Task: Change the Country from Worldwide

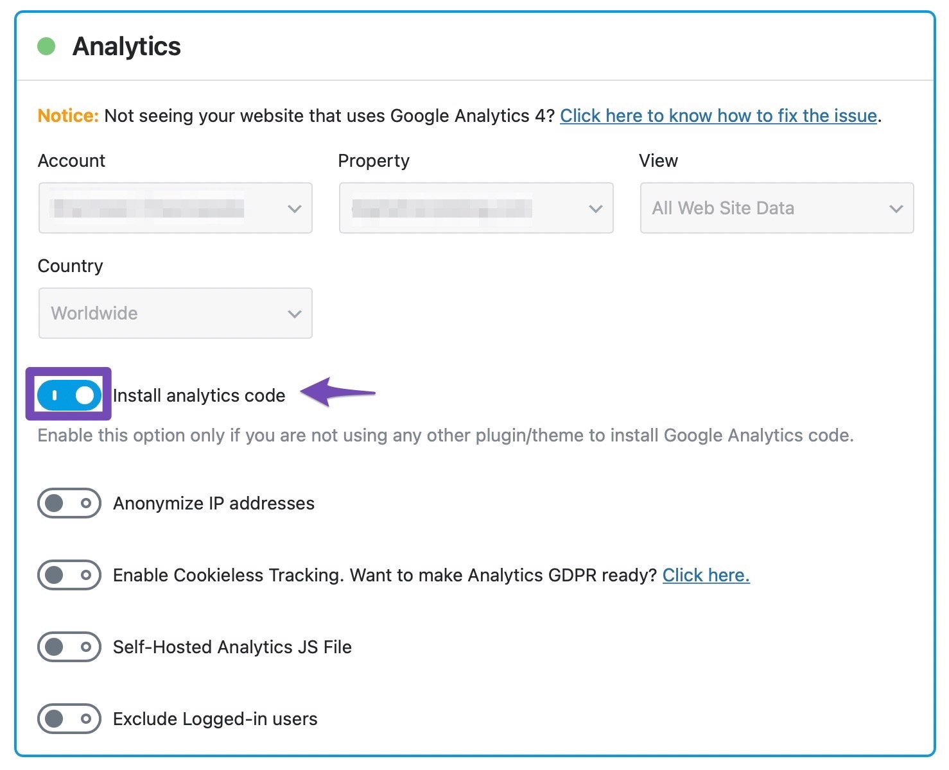Action: coord(175,313)
